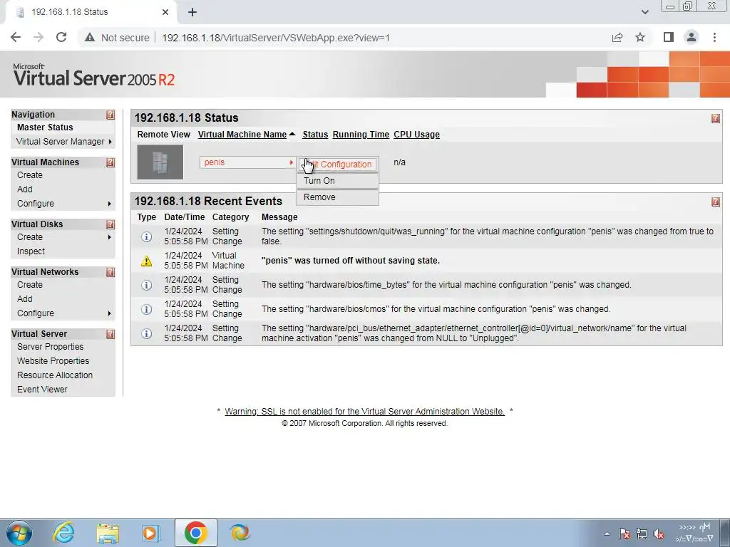Open the penis virtual machine dropdown arrow

[291, 162]
